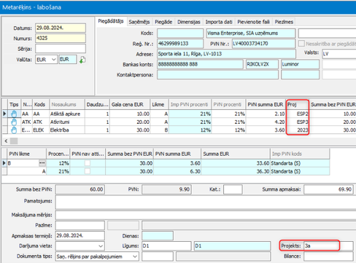Tick PVN nav attiecināms checkbox for 12% row

coord(88,163)
